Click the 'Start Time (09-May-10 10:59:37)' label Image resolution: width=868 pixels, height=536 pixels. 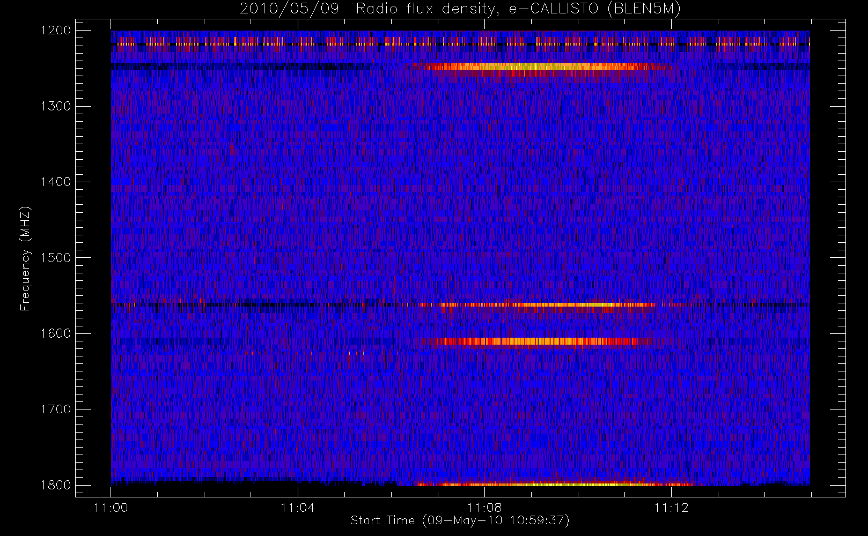(460, 520)
